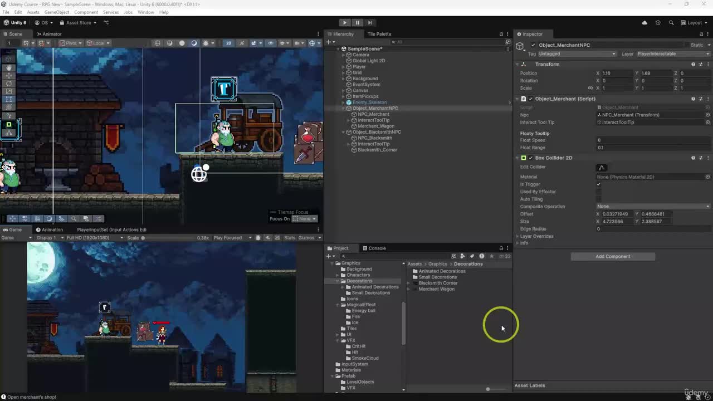Open the Asset Store dropdown
The width and height of the screenshot is (713, 401).
tap(79, 23)
